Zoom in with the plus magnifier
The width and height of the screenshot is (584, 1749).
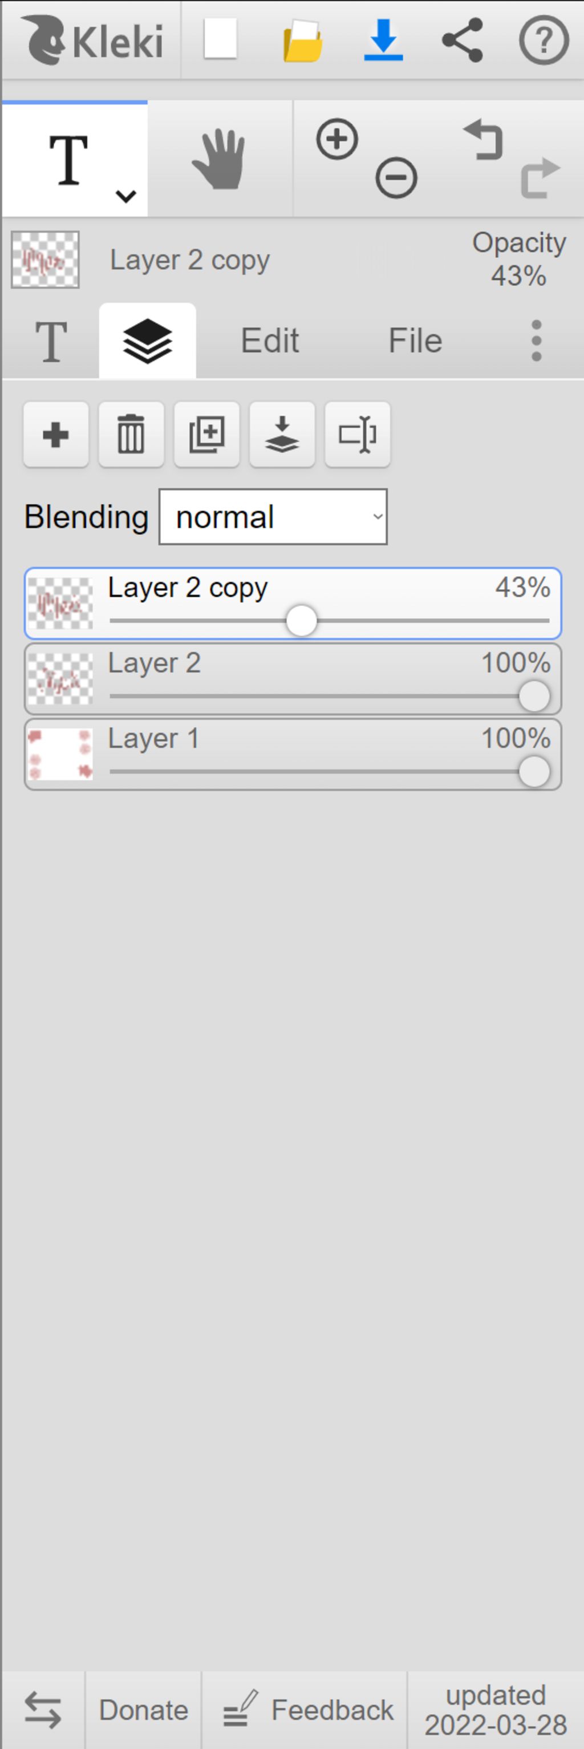(x=337, y=139)
